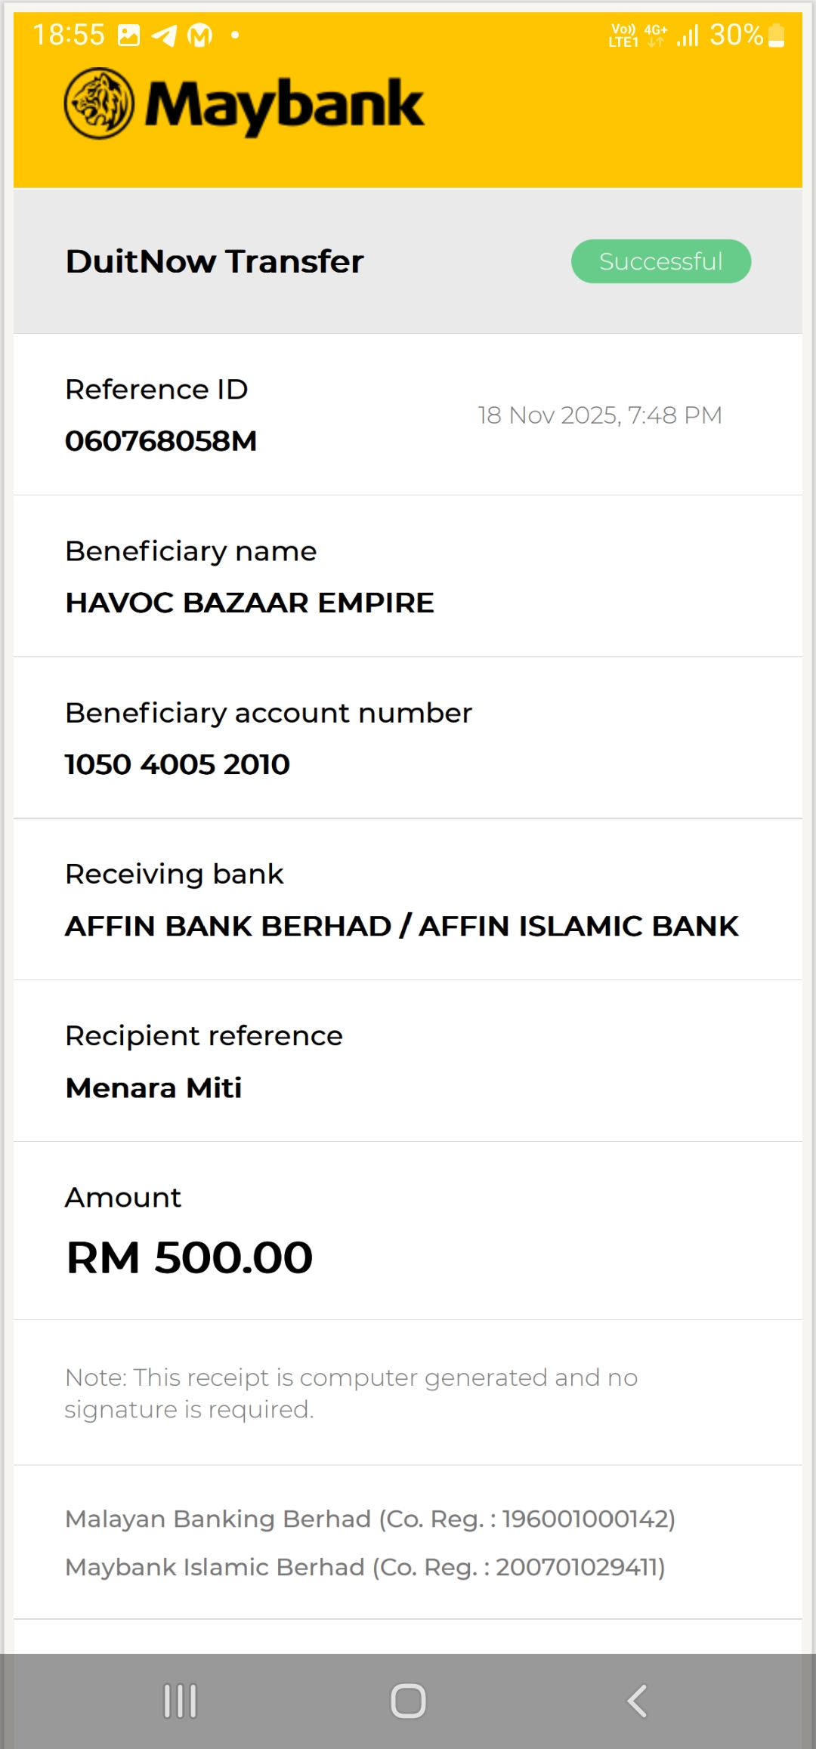
Task: Tap the beneficiary name HAVOC BAZAAR EMPIRE
Action: pyautogui.click(x=249, y=603)
